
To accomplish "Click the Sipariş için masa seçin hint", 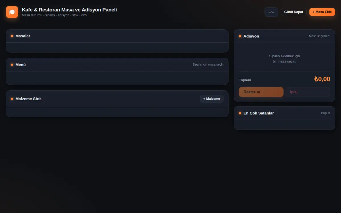I will pyautogui.click(x=208, y=64).
